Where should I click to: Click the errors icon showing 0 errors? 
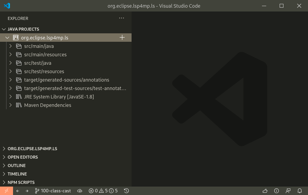(91, 191)
